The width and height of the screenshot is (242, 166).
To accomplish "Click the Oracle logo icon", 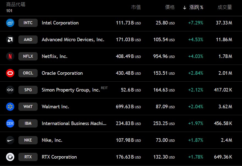I will pos(10,73).
